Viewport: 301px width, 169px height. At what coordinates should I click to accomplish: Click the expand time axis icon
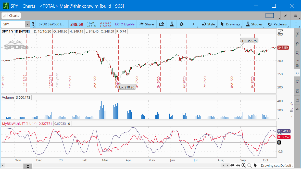click(232, 165)
